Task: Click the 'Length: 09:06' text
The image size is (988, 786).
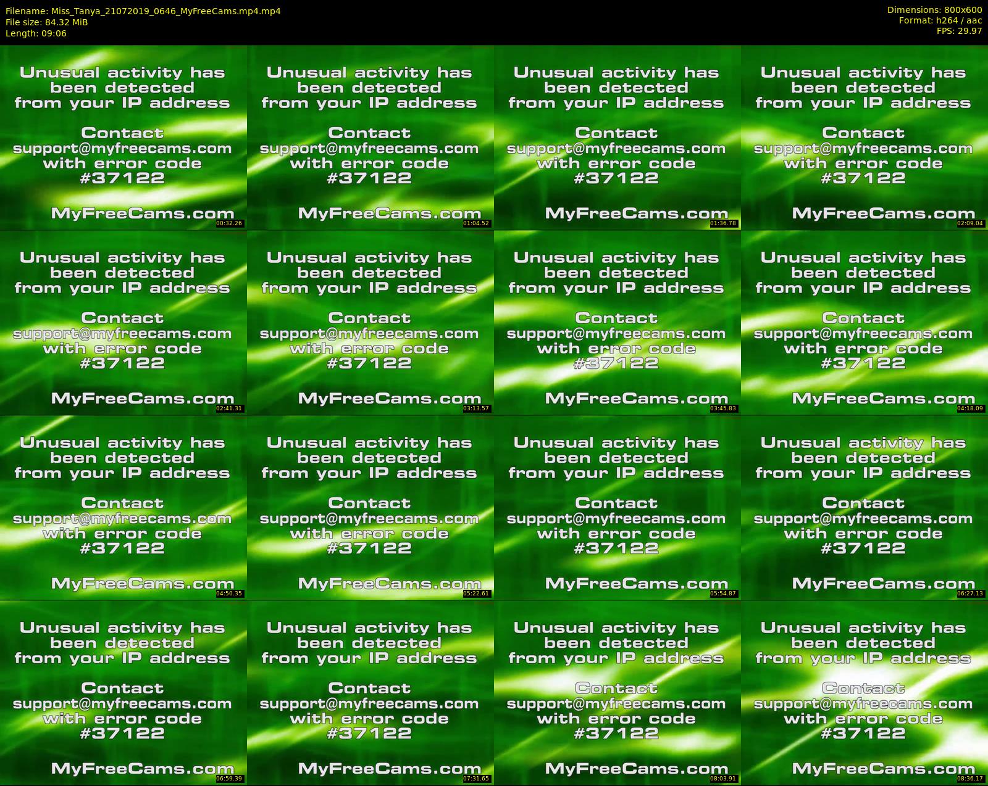Action: pos(36,33)
